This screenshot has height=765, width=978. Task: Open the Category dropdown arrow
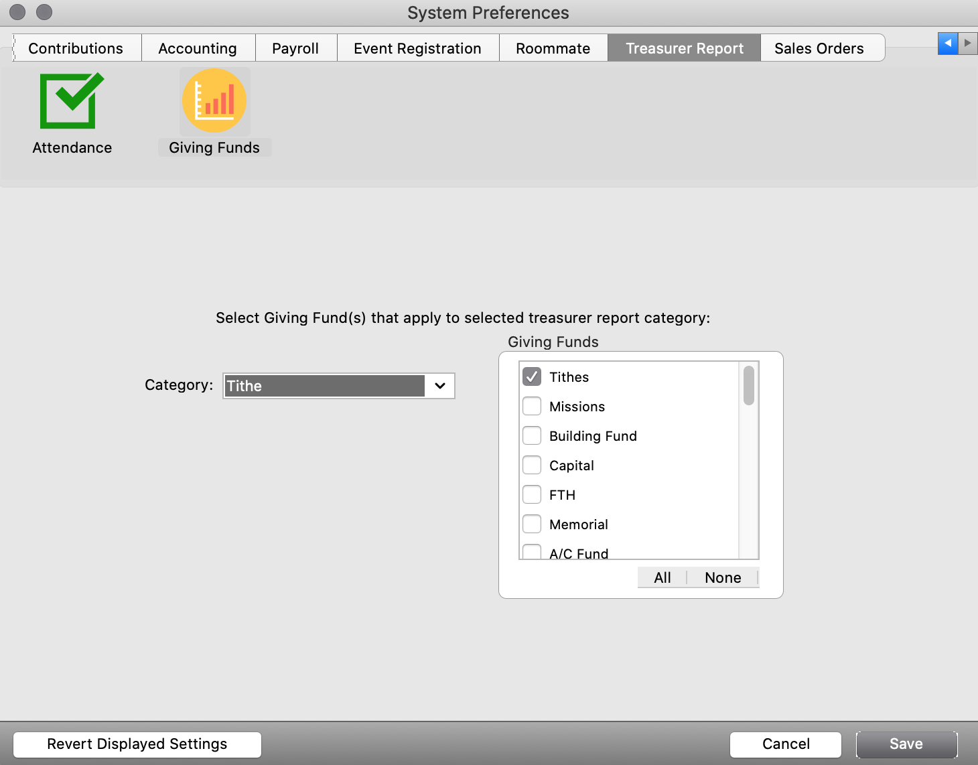point(440,386)
